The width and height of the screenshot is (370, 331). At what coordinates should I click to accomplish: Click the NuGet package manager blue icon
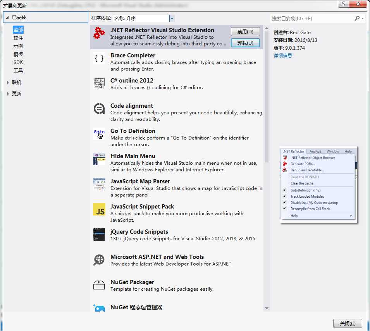(99, 308)
